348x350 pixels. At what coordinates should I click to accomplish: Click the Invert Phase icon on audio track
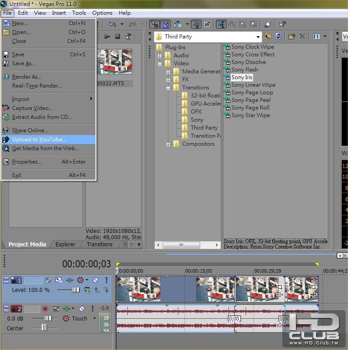click(56, 308)
